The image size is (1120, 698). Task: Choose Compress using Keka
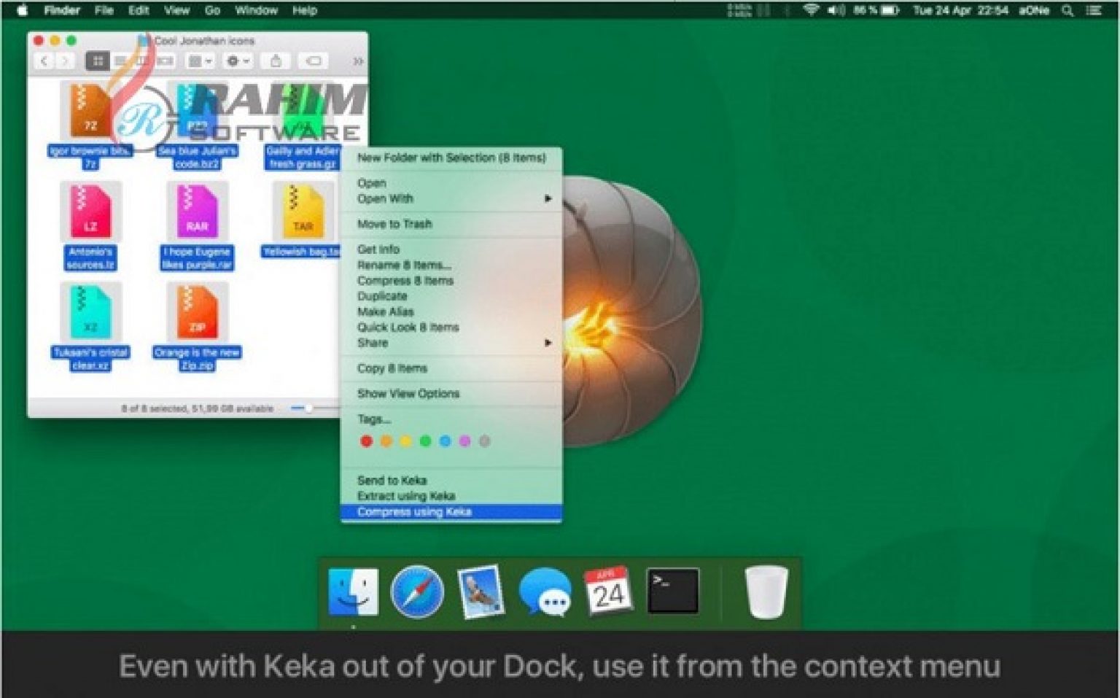coord(414,512)
